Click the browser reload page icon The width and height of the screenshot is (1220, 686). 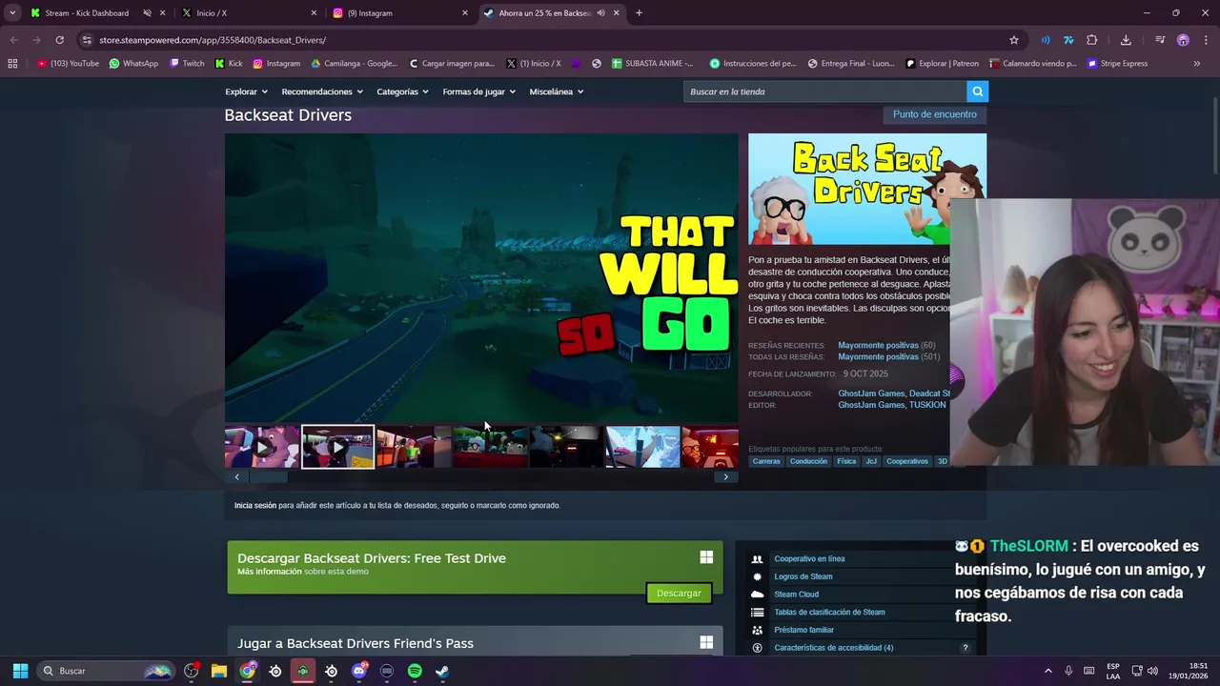coord(59,40)
